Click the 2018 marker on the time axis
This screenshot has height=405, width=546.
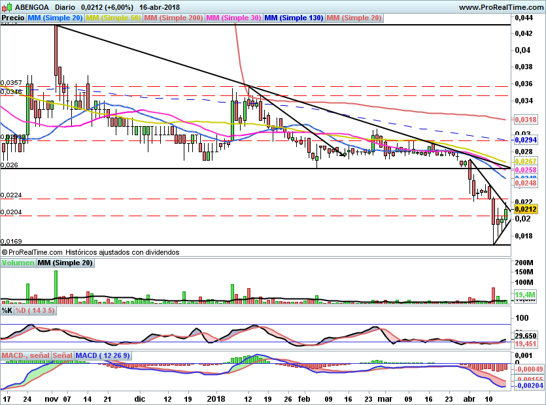216,398
